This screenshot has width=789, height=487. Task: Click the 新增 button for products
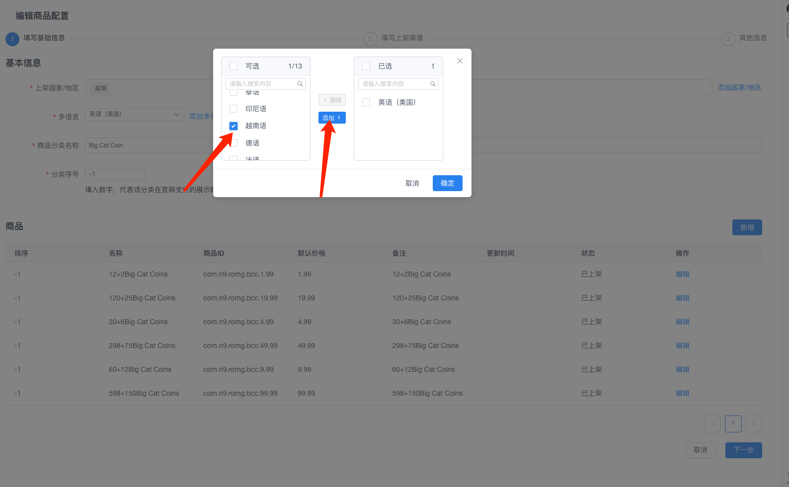click(747, 227)
